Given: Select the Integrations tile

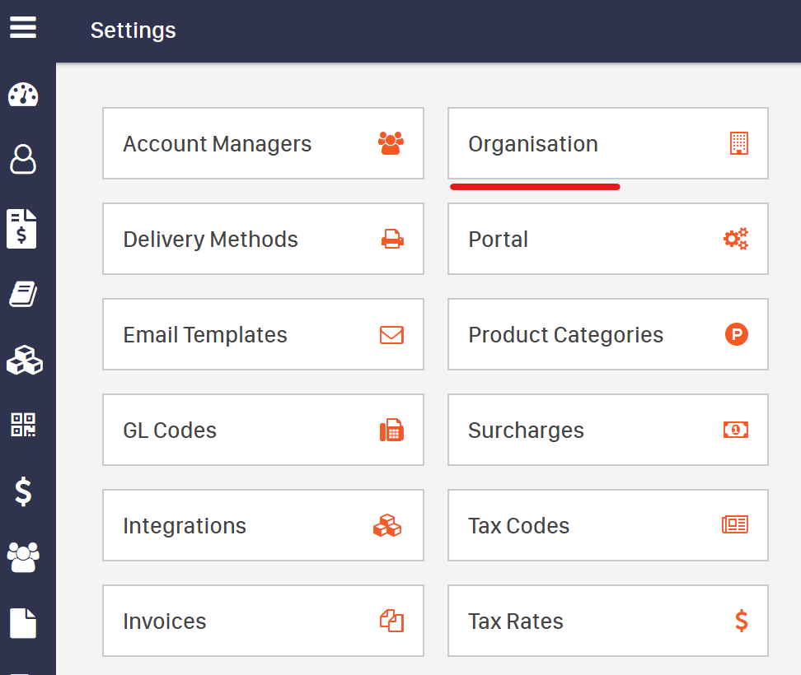Looking at the screenshot, I should coord(263,525).
